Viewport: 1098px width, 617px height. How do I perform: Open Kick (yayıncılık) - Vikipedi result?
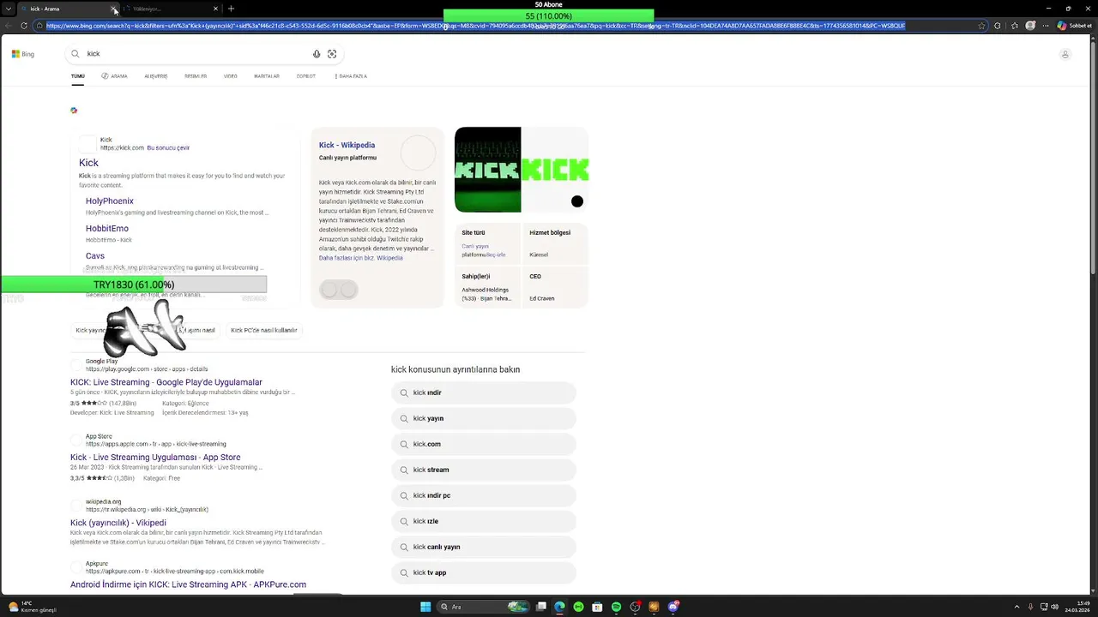pos(118,523)
